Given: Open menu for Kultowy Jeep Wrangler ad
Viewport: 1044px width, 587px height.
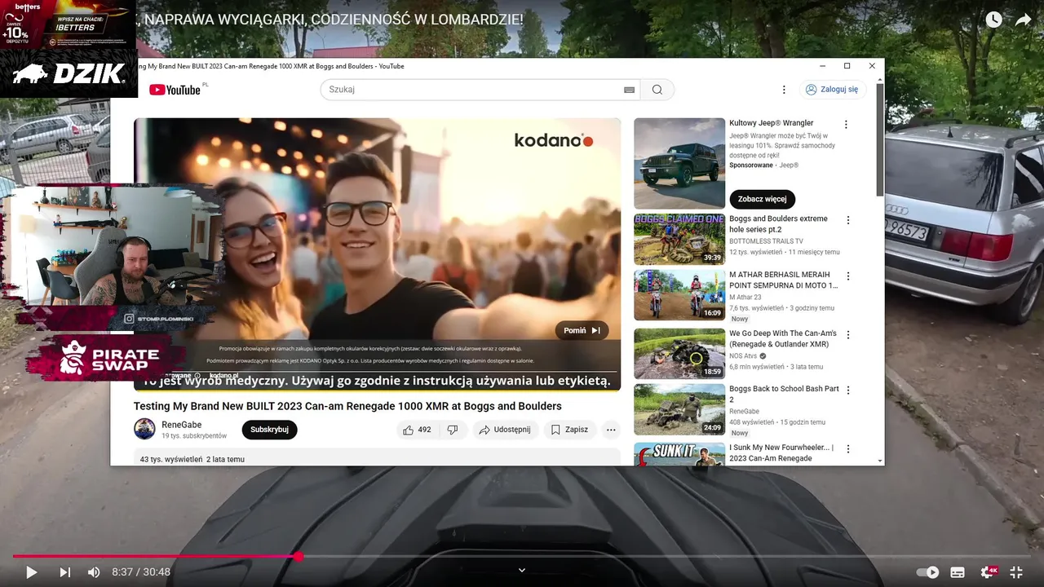Looking at the screenshot, I should click(x=846, y=125).
